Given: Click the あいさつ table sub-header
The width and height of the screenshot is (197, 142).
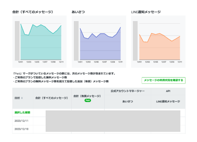Looking at the screenshot, I should pos(127,101).
